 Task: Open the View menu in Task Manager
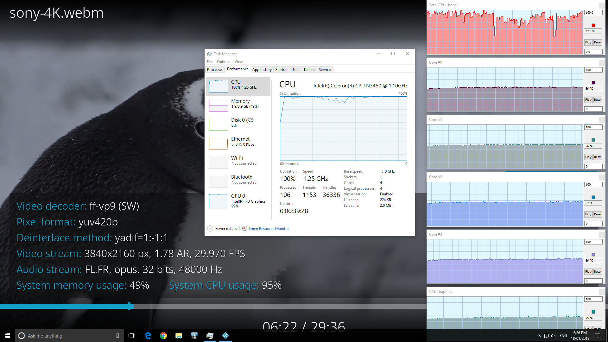(238, 62)
